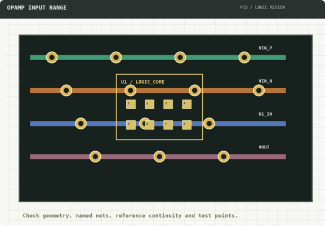Image resolution: width=325 pixels, height=226 pixels.
Task: Click the PCB / LOGIC REVIEW header text
Action: coord(262,7)
